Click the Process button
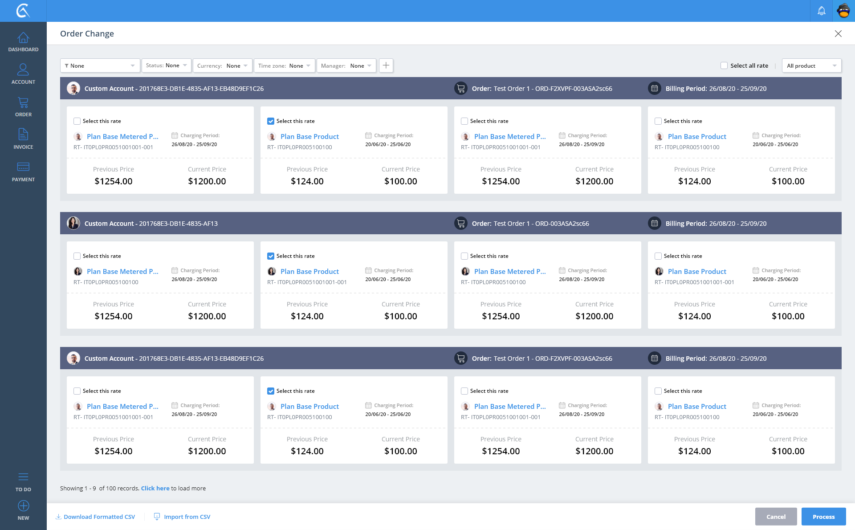Image resolution: width=855 pixels, height=530 pixels. click(x=823, y=517)
